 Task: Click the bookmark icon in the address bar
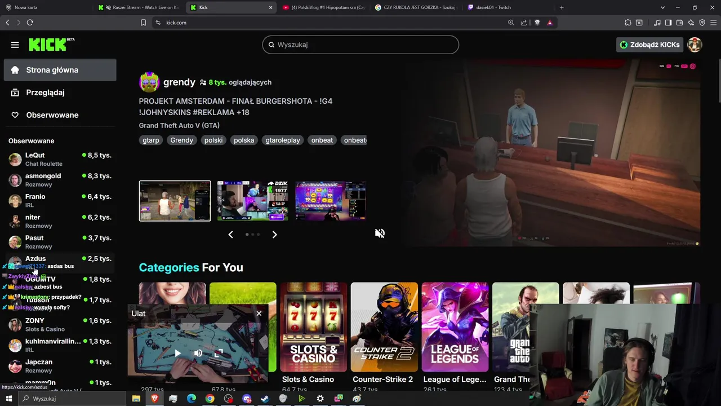143,23
